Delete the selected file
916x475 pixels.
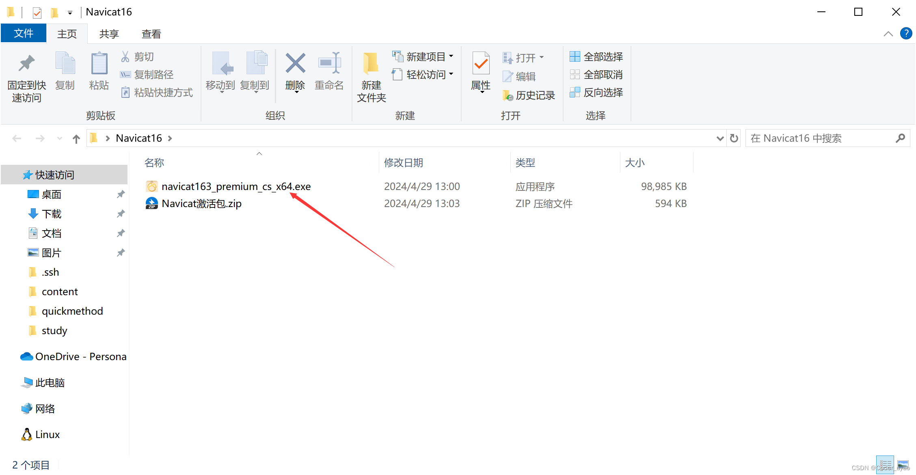coord(295,72)
